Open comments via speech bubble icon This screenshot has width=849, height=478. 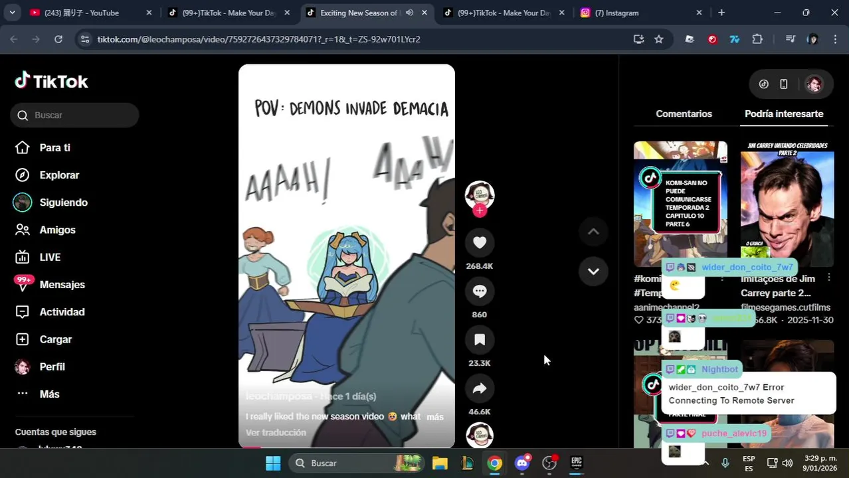tap(480, 291)
